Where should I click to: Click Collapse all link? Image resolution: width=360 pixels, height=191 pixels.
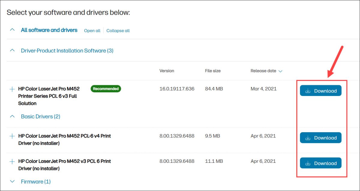click(x=118, y=31)
